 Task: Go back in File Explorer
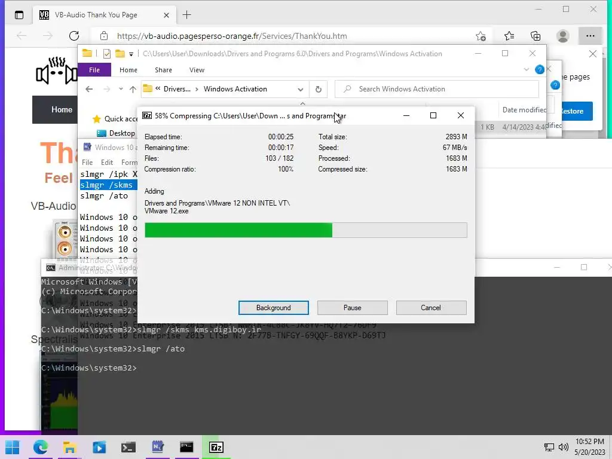click(x=89, y=89)
